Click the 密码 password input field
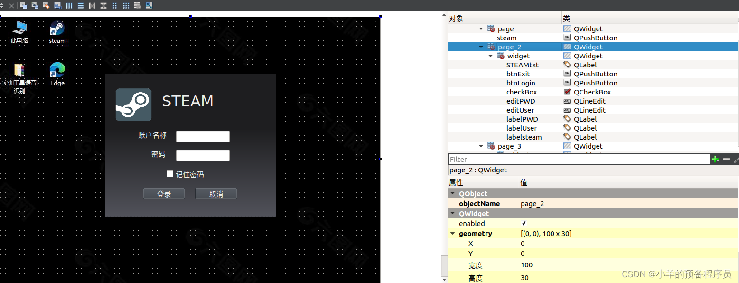The image size is (739, 283). (203, 155)
